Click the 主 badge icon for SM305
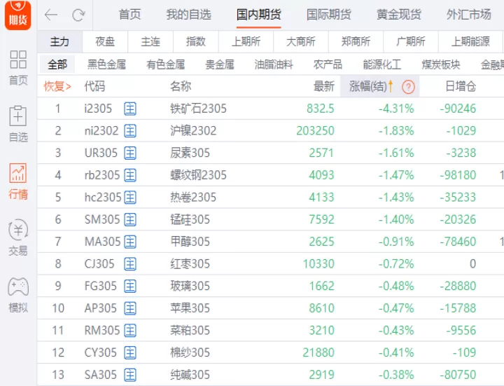Viewport: 504px width, 386px height. click(x=130, y=220)
